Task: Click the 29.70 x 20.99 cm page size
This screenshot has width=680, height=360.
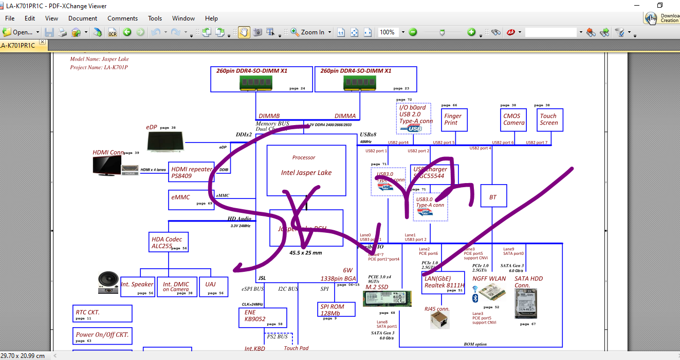Action: click(23, 355)
